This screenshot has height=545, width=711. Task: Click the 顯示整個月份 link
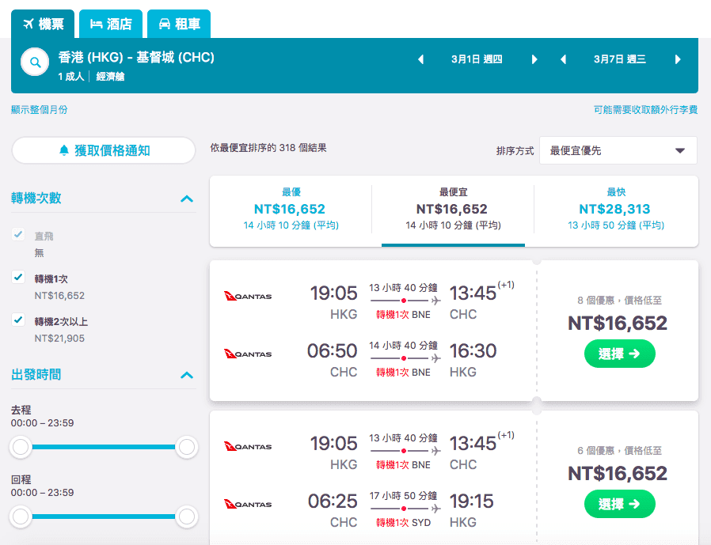40,110
